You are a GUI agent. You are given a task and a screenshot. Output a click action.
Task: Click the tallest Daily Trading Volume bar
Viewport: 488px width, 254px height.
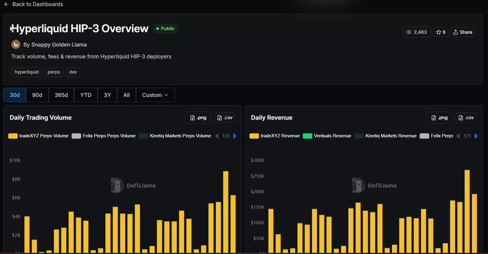coord(225,212)
